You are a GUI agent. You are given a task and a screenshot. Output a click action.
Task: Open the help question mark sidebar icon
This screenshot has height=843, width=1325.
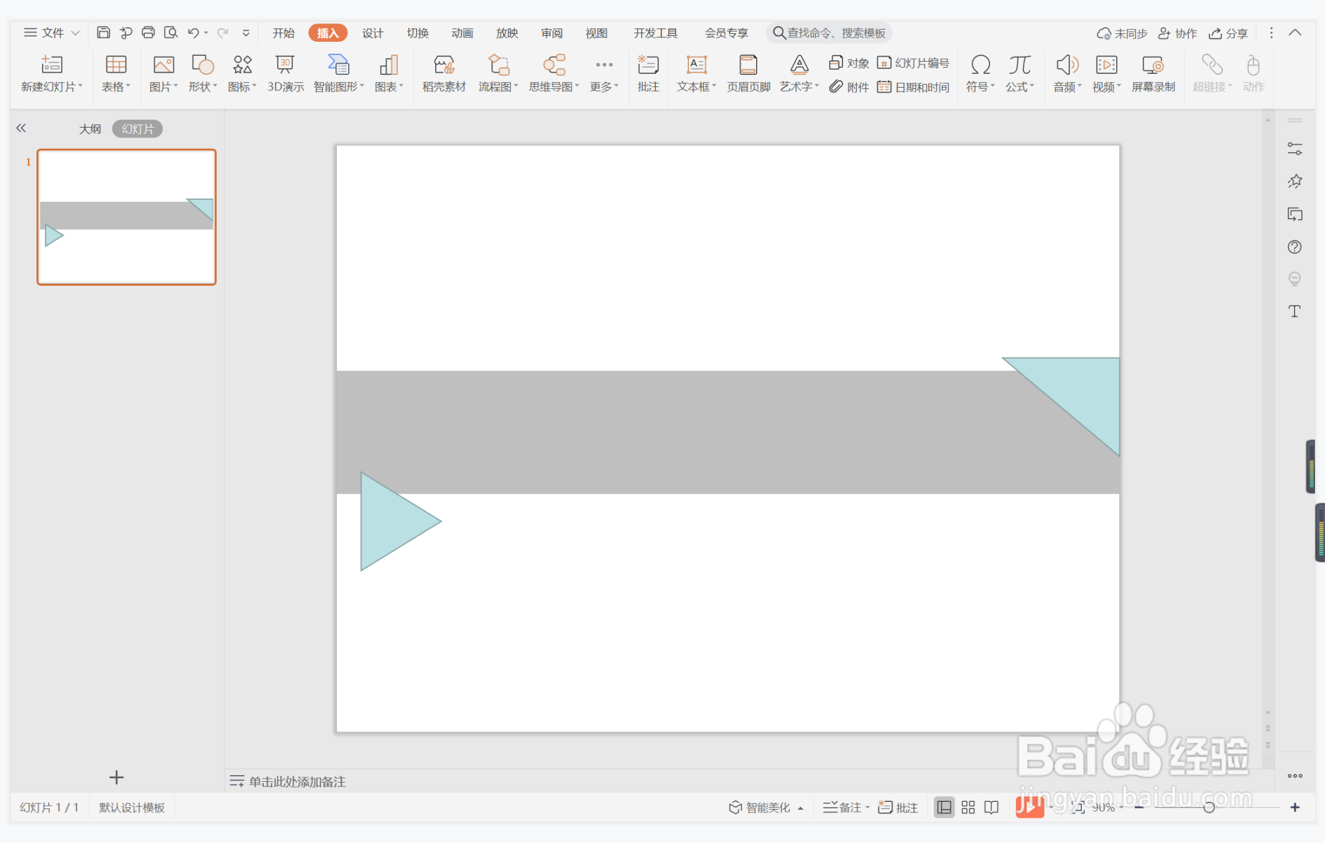pyautogui.click(x=1294, y=247)
